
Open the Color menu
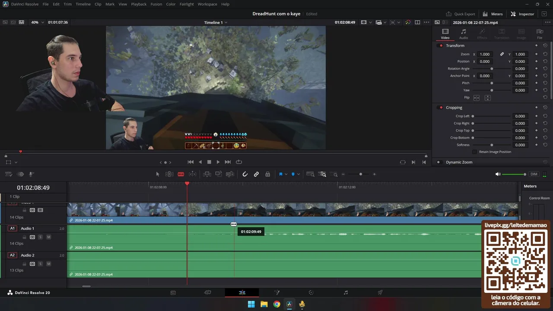pos(171,4)
